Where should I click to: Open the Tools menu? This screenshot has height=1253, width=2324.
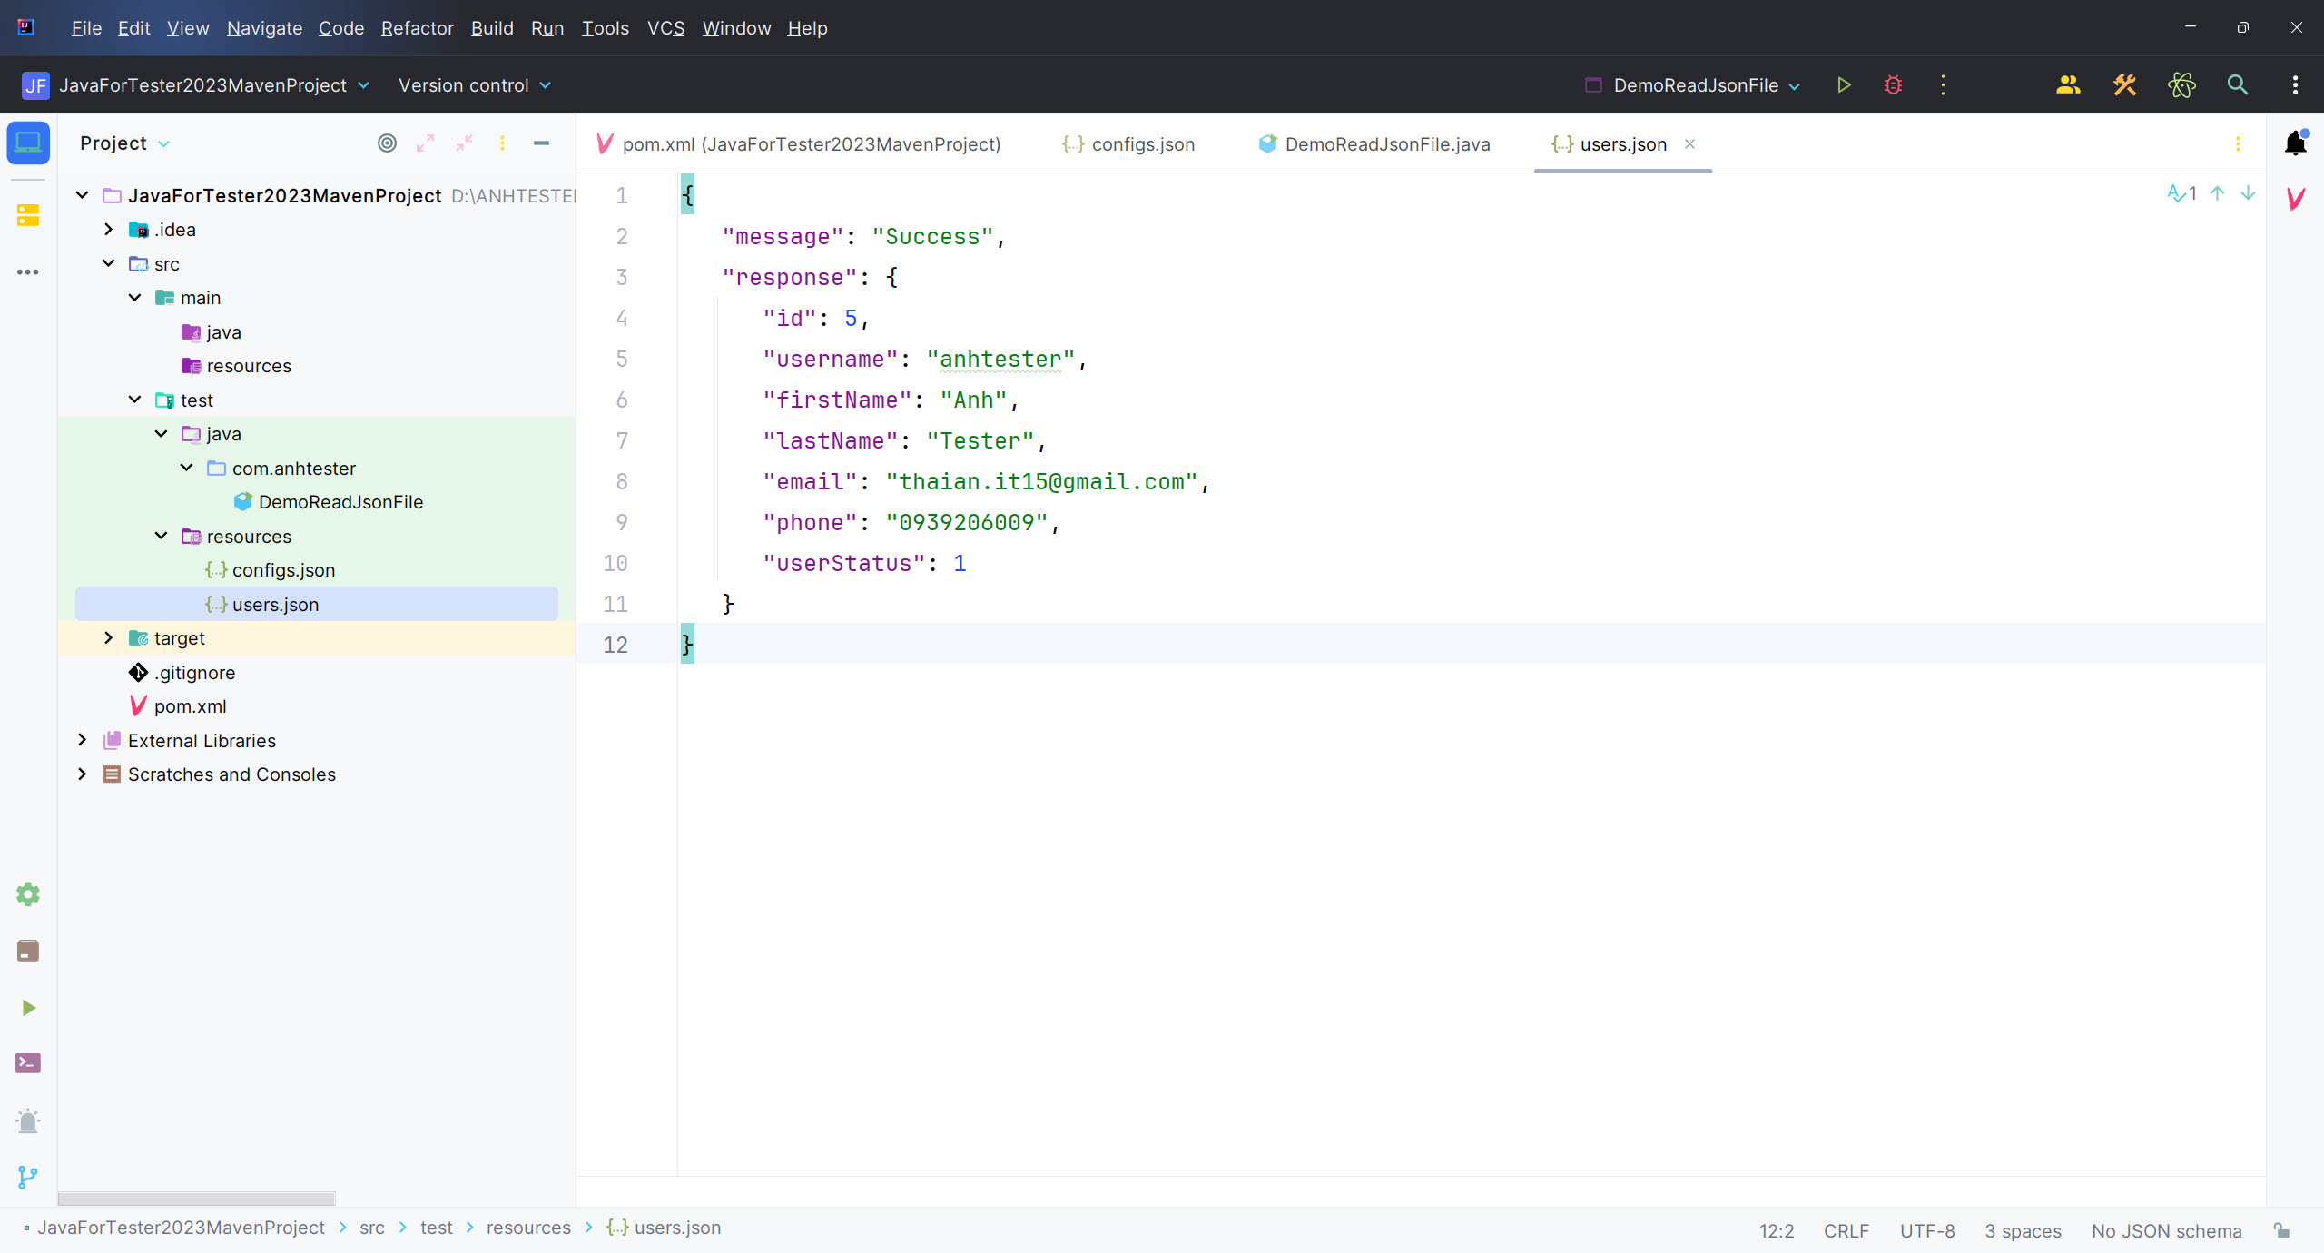pyautogui.click(x=605, y=28)
